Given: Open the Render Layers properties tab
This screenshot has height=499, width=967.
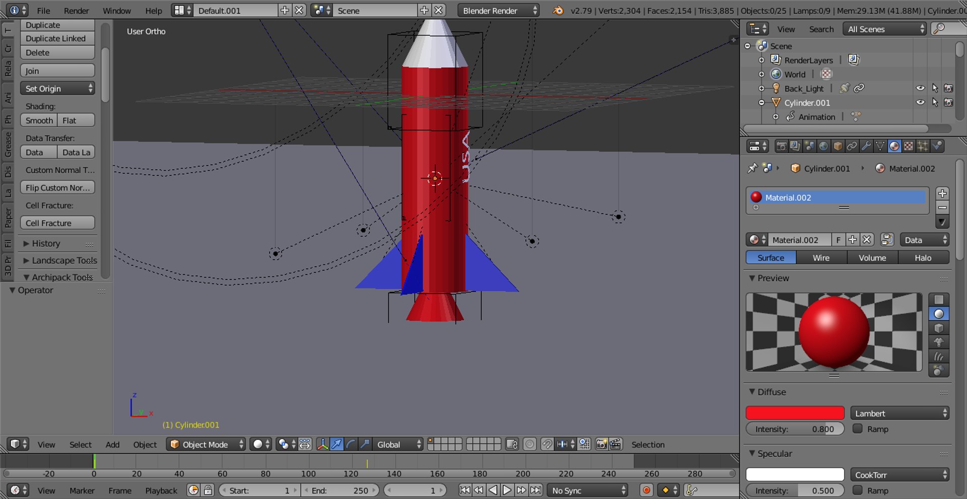Looking at the screenshot, I should click(x=795, y=147).
